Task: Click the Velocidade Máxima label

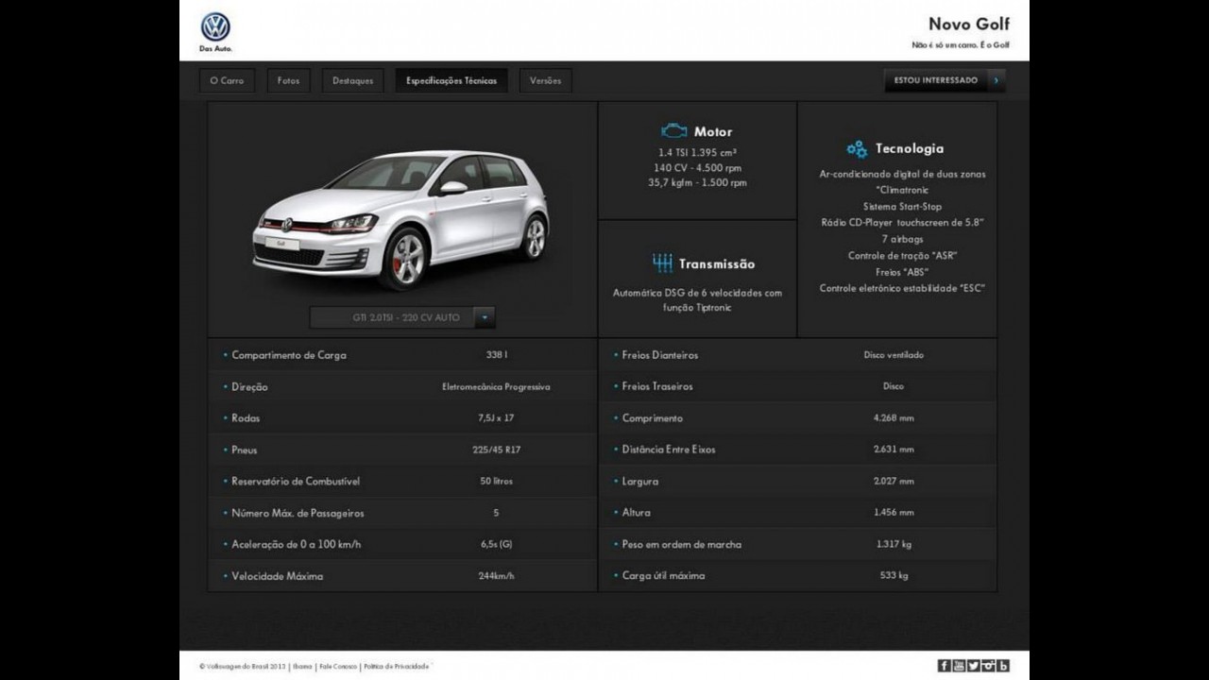Action: click(x=277, y=576)
